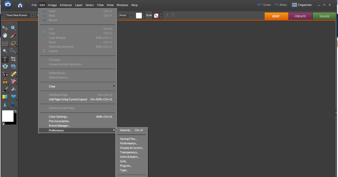
Task: Select the Spot Healing bandage tool
Action: (x=13, y=74)
